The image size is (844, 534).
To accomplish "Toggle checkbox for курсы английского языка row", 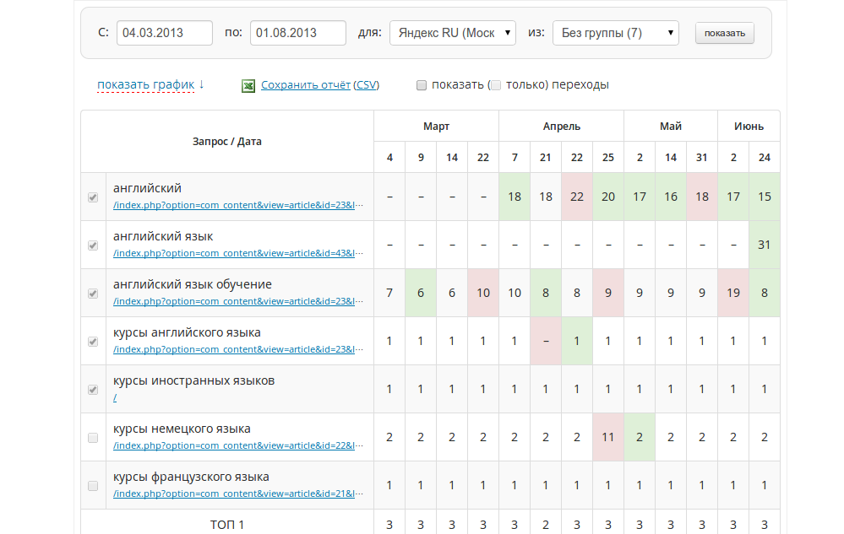I will 93,342.
